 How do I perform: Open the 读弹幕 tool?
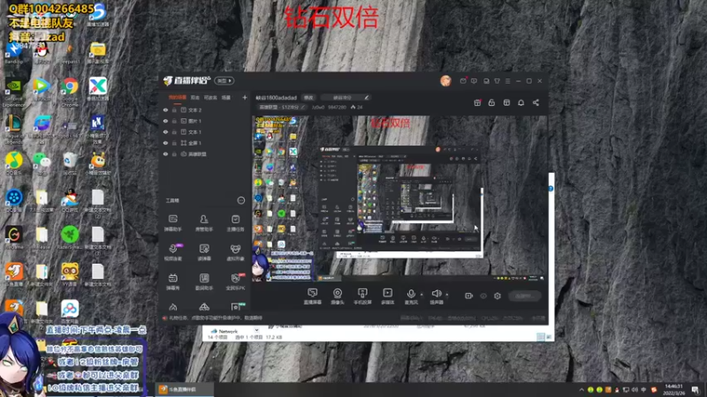204,252
